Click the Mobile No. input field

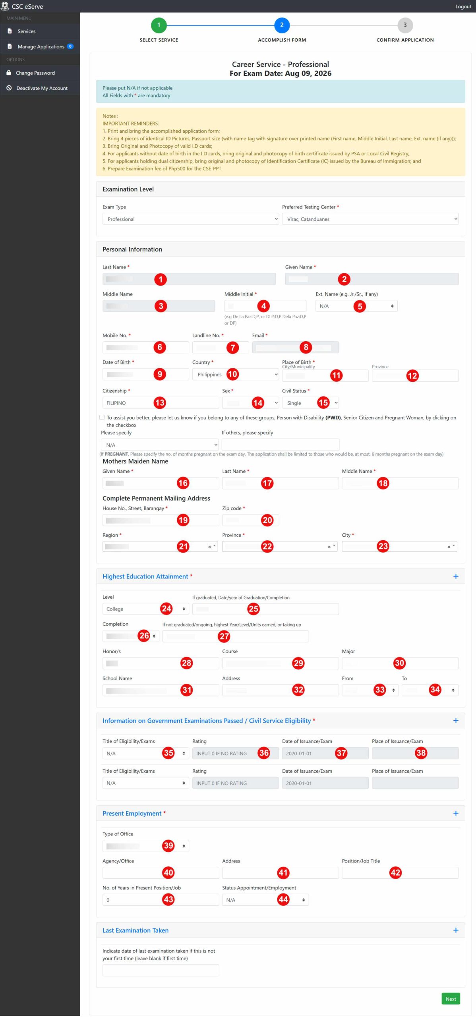coord(145,347)
